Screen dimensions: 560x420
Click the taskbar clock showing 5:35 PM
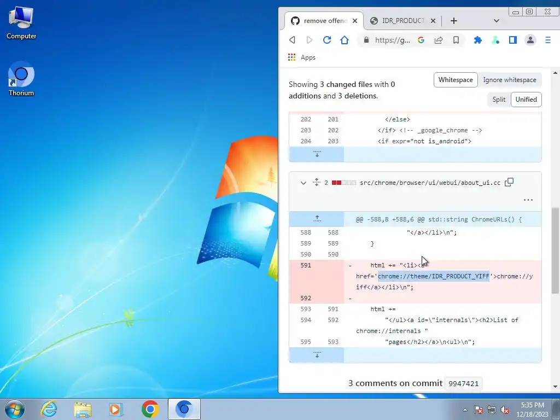(532, 410)
